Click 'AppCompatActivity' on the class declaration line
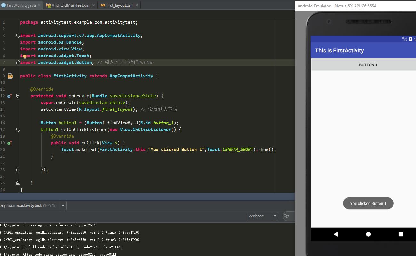 pyautogui.click(x=131, y=76)
